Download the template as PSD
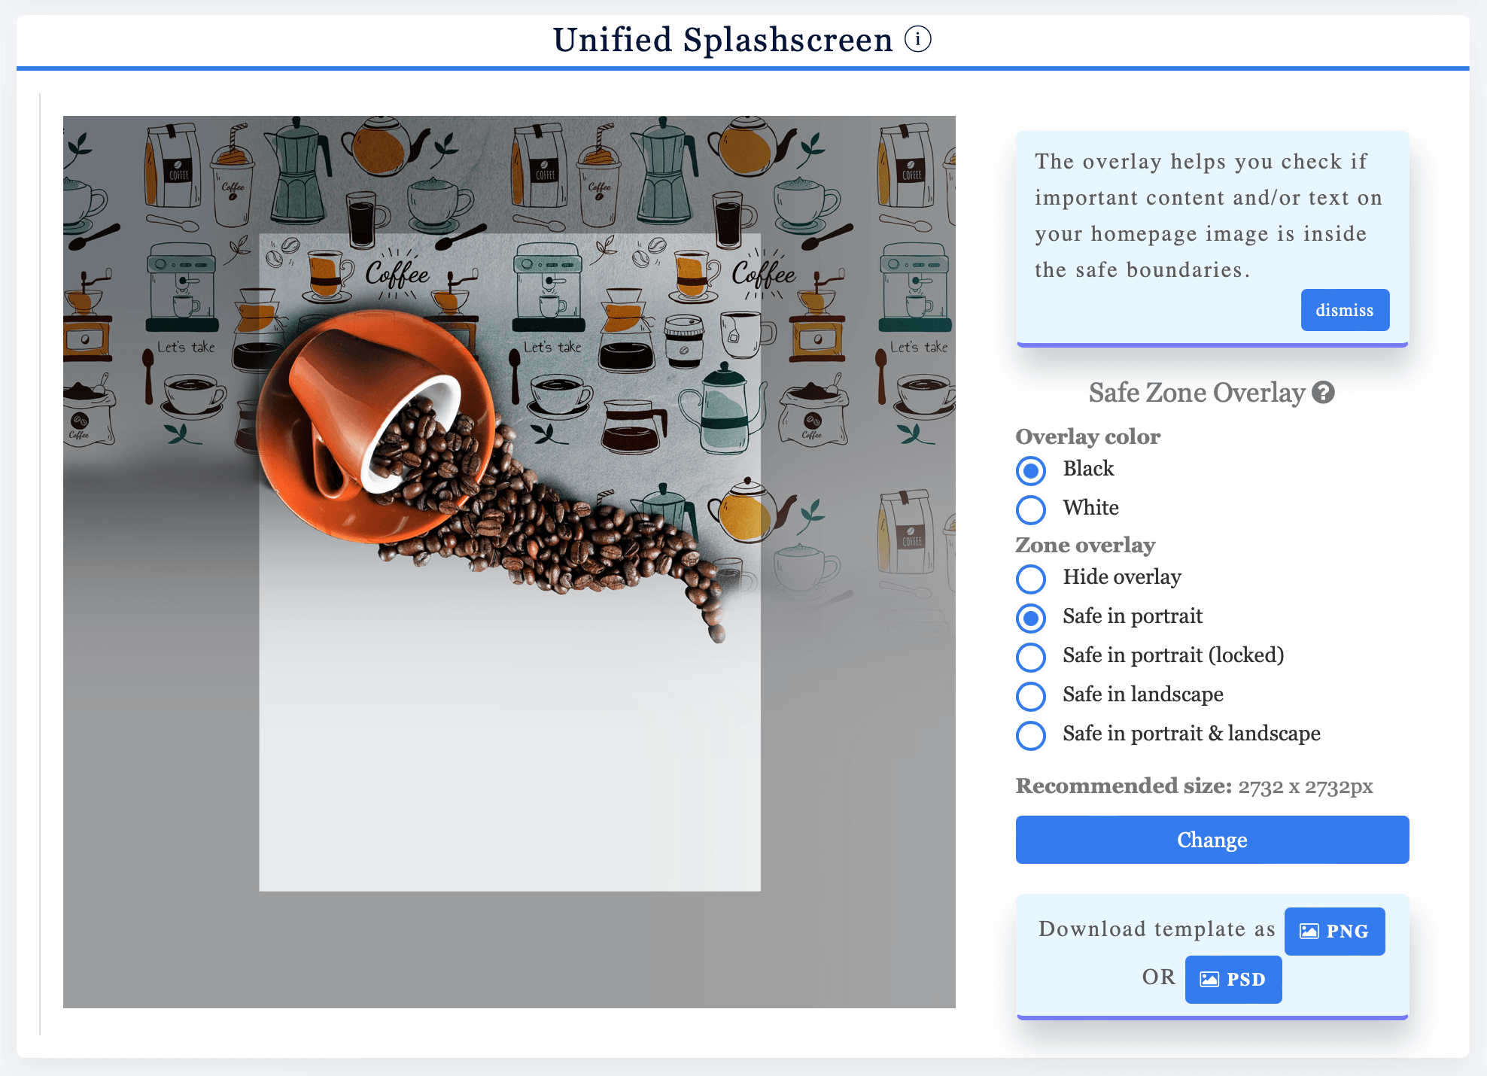This screenshot has width=1487, height=1076. click(x=1233, y=979)
